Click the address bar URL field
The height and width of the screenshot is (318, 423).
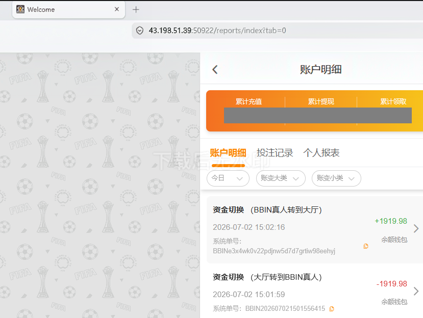[278, 31]
